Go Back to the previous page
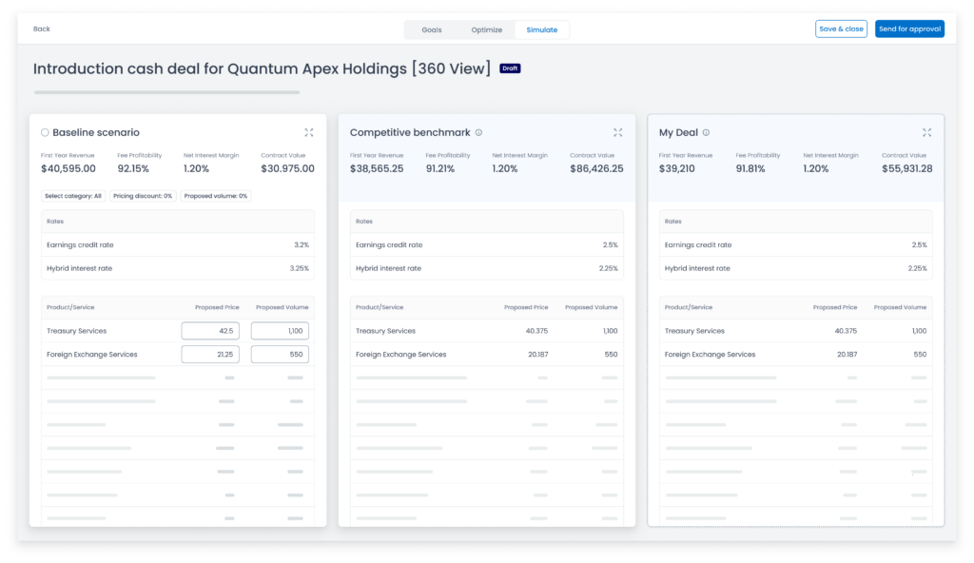The height and width of the screenshot is (563, 974). click(x=42, y=29)
